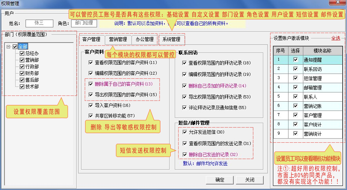The height and width of the screenshot is (190, 347).
Task: Switch to the 客户管理 tab
Action: 91,39
